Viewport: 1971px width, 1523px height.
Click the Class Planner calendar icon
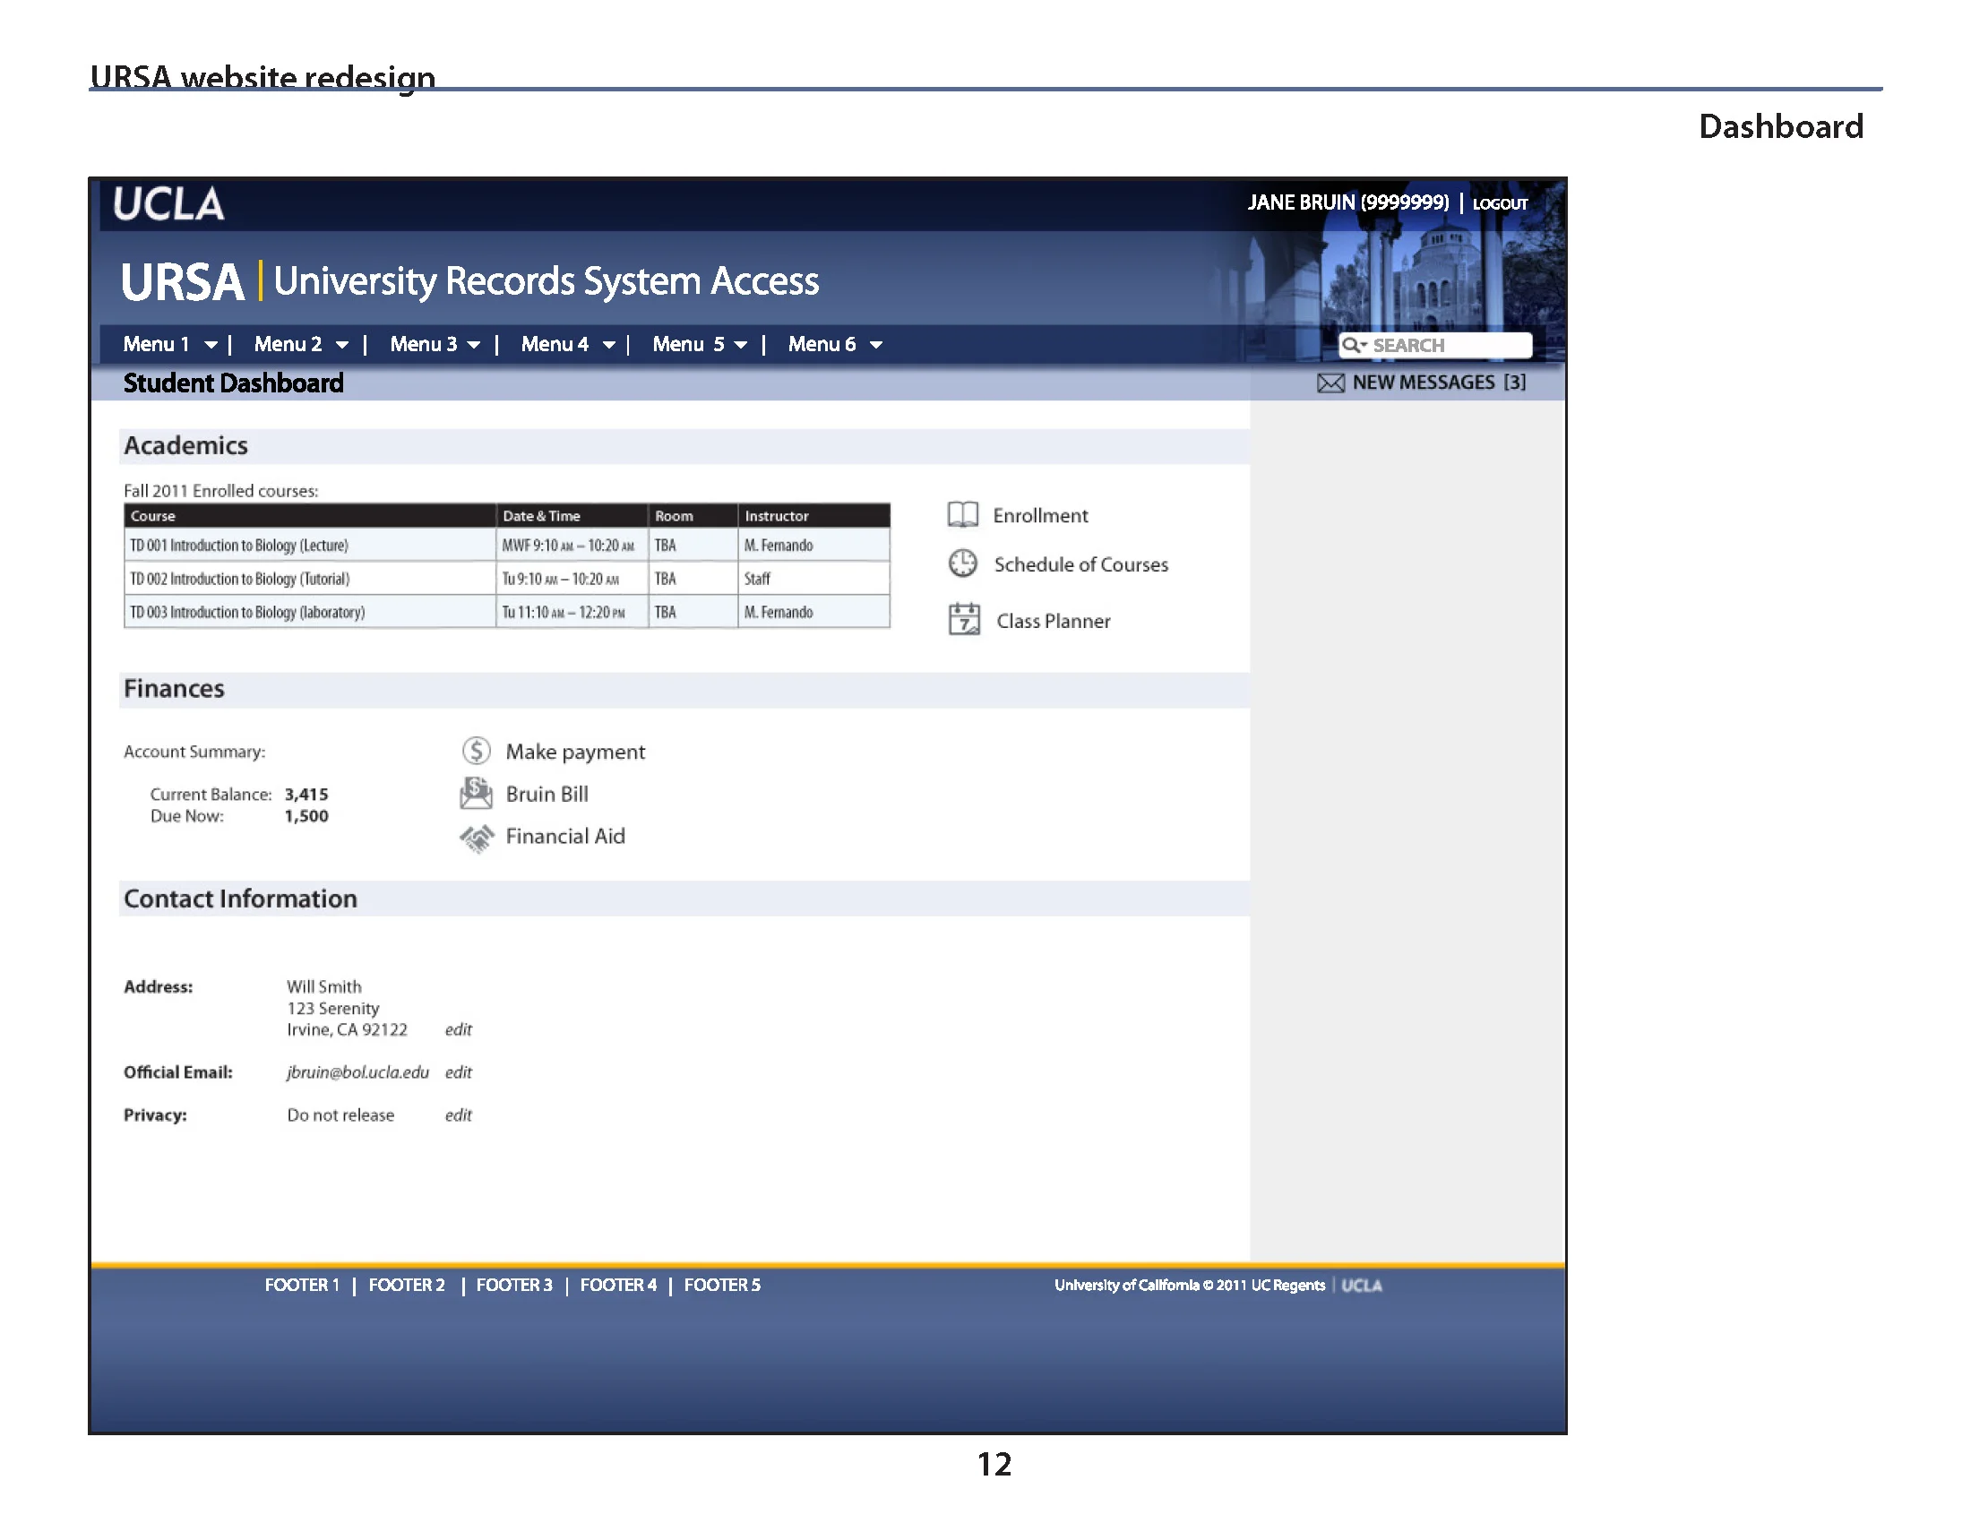tap(964, 620)
